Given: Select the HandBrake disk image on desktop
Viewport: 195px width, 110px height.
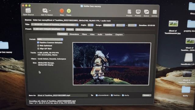Looking at the screenshot, I should coord(188,58).
